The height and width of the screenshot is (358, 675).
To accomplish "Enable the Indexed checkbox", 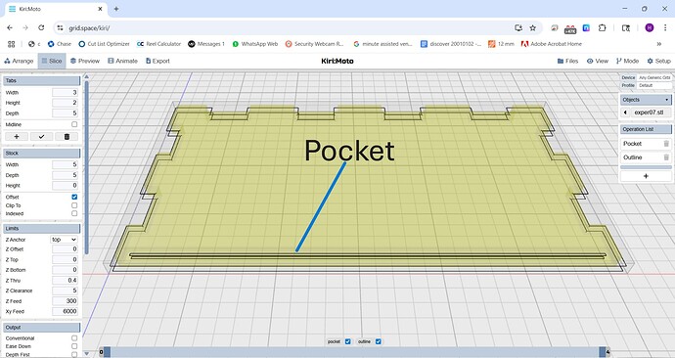I will pos(74,213).
